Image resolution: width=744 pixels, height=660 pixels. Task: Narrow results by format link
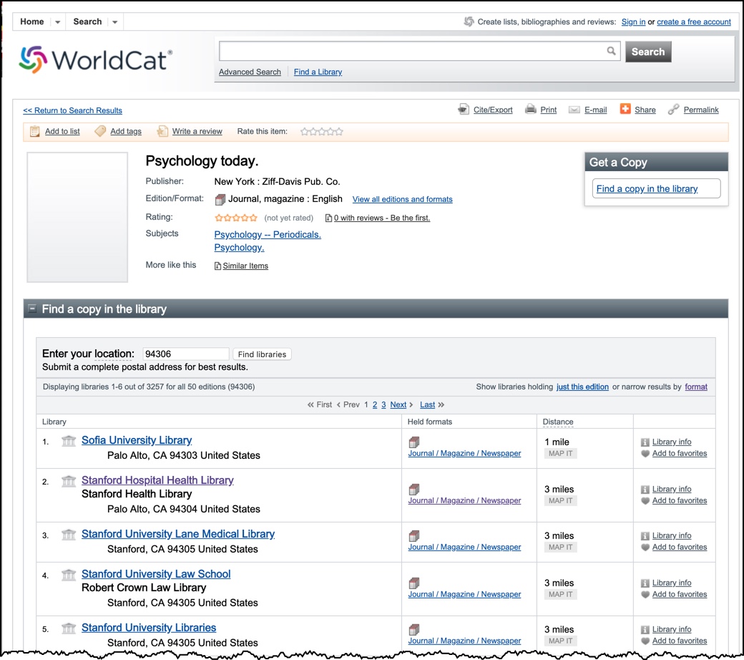point(696,387)
